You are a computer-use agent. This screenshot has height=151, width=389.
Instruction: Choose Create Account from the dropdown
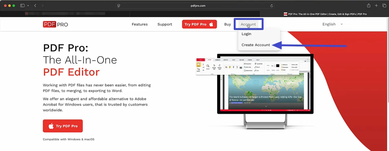[x=256, y=45]
